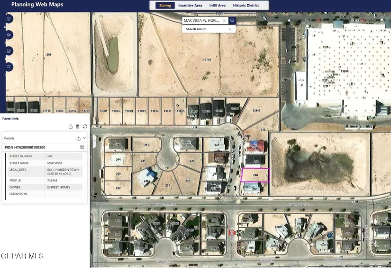Image resolution: width=391 pixels, height=268 pixels.
Task: Click into the address search field
Action: [201, 21]
